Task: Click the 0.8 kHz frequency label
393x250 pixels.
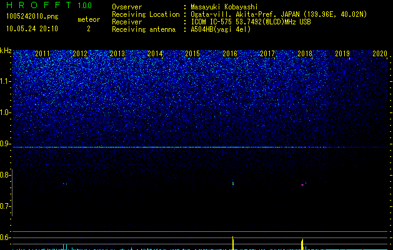Action: (6, 175)
